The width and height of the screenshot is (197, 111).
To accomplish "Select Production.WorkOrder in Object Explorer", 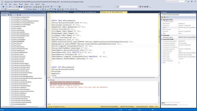I will click(19, 95).
